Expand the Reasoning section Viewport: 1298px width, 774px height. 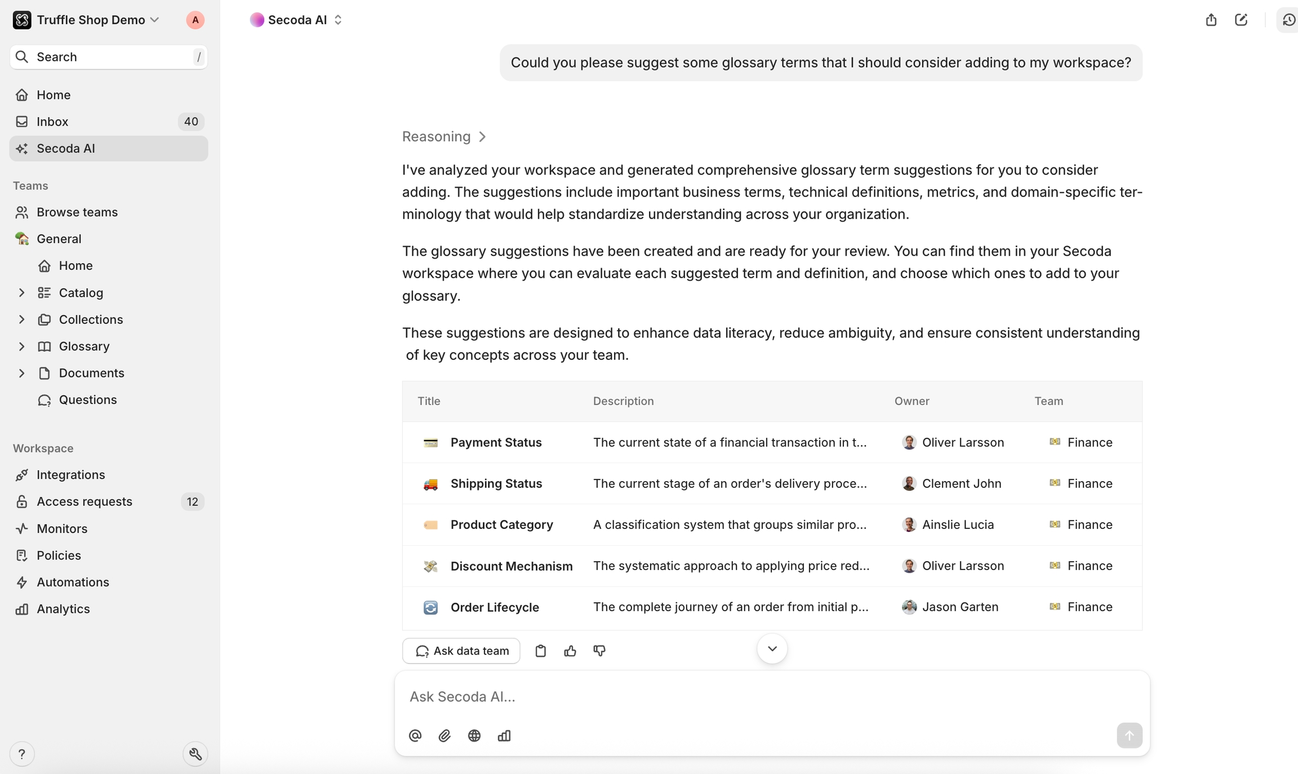tap(444, 136)
